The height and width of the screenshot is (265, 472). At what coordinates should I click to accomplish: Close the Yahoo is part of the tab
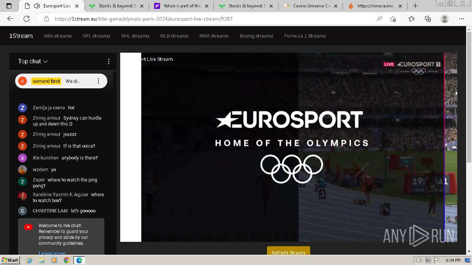point(207,6)
